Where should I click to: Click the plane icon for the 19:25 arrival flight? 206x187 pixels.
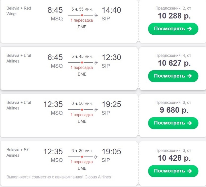coord(96,109)
